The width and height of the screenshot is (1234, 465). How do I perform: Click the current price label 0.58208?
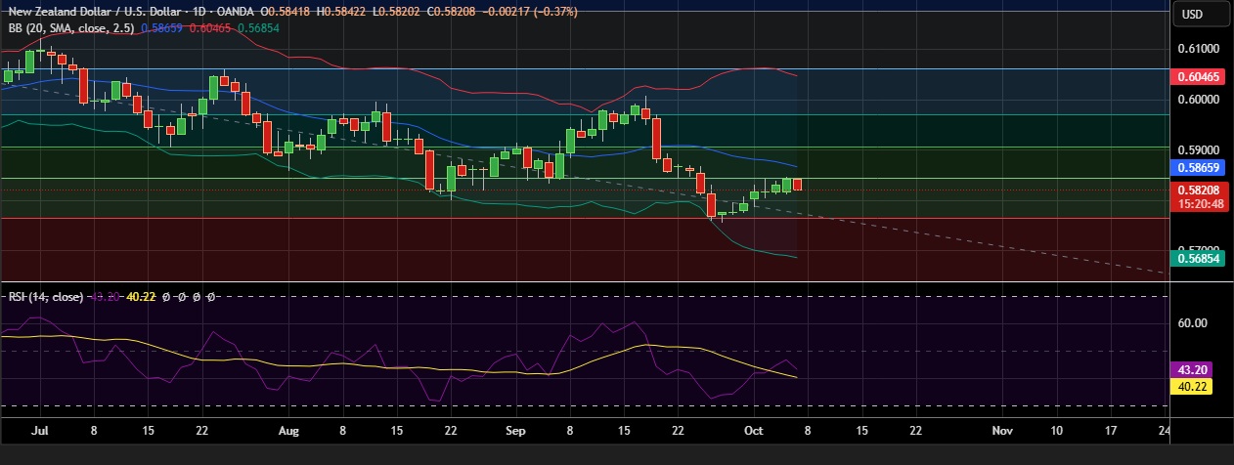(x=1200, y=190)
